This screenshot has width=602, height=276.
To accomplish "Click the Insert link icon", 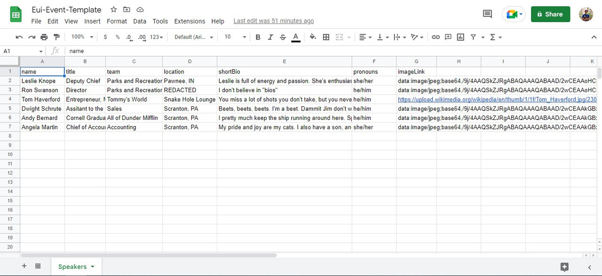I will (x=436, y=37).
